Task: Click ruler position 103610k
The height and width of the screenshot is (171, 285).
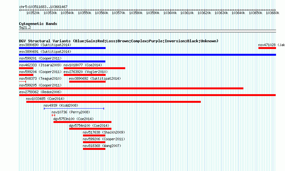Action: tap(187, 13)
